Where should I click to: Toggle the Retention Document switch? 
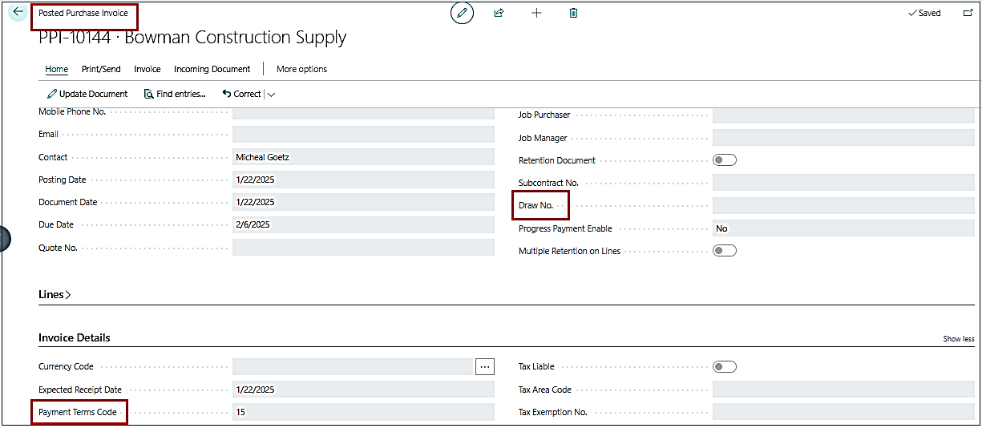click(x=725, y=160)
